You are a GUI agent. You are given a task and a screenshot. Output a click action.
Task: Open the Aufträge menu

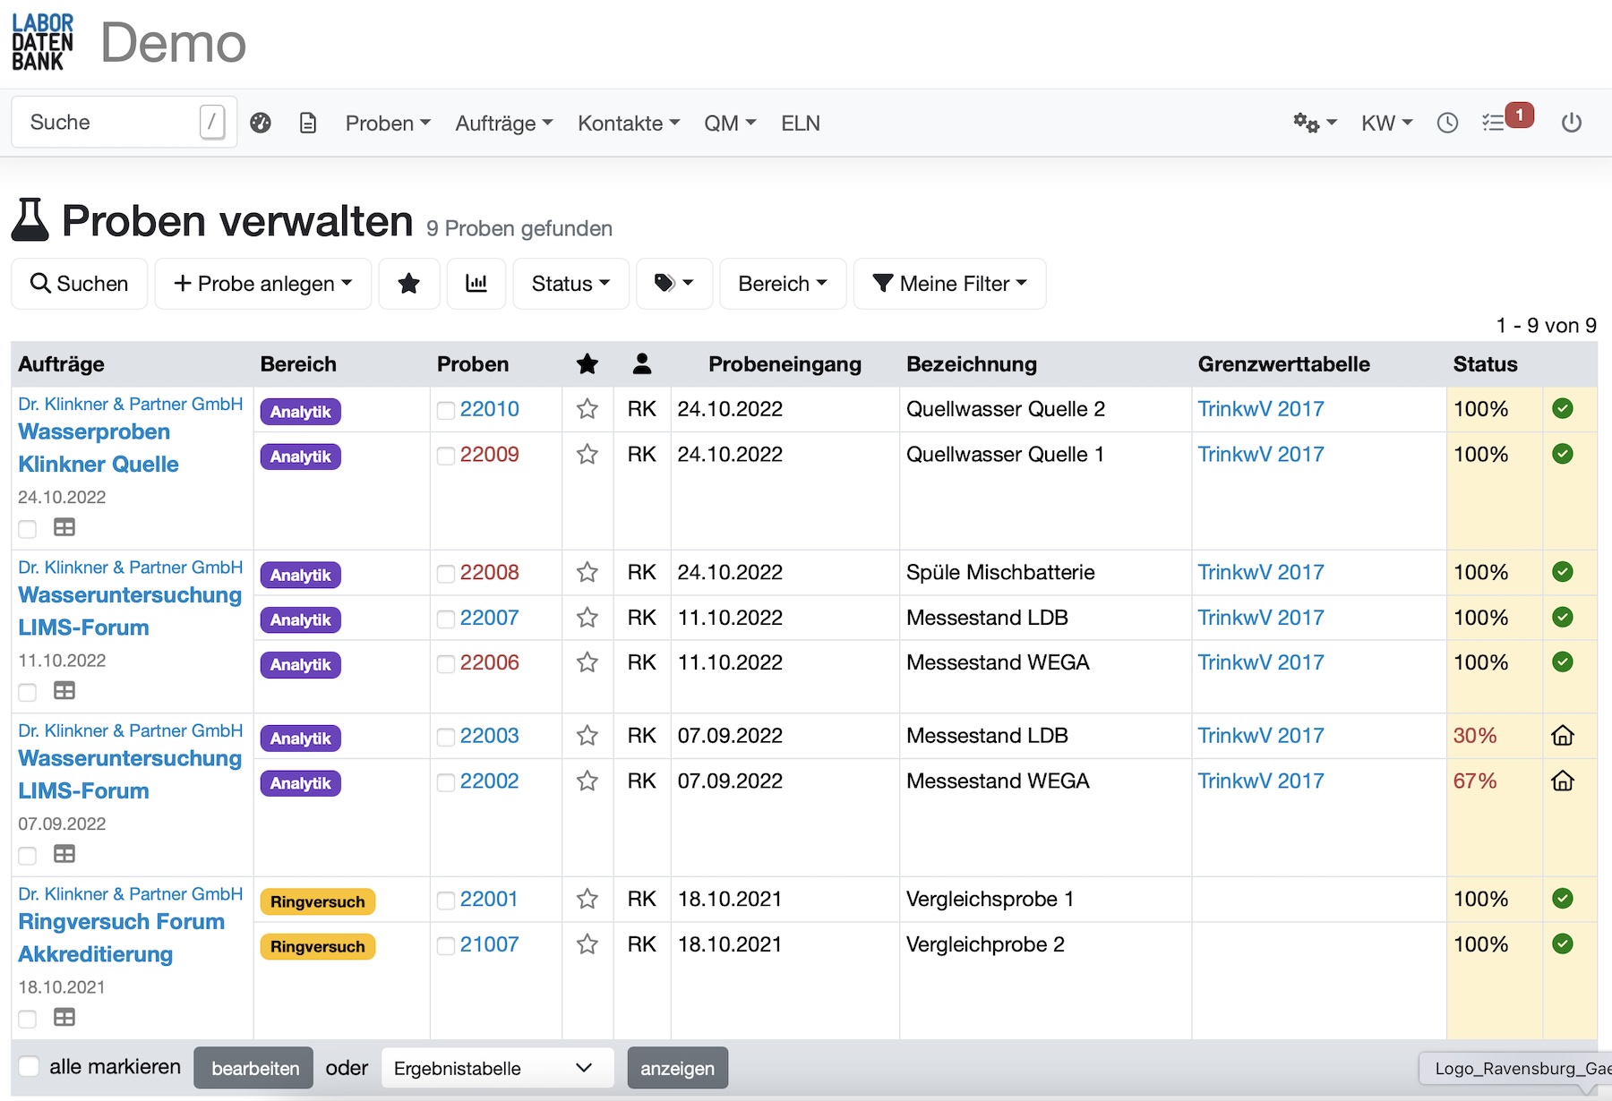click(503, 123)
